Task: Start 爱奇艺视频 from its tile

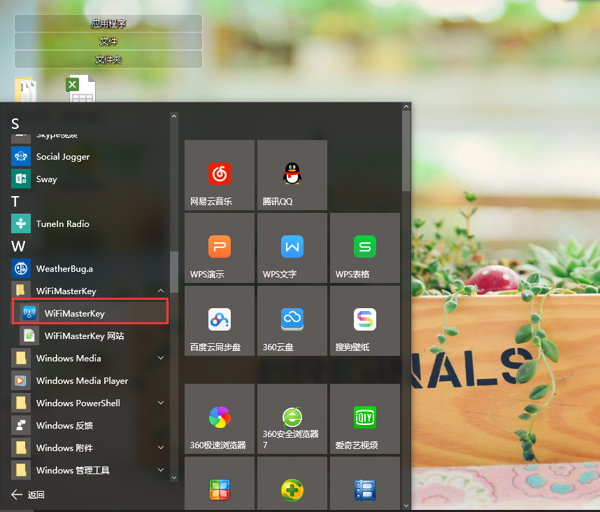Action: pos(364,418)
